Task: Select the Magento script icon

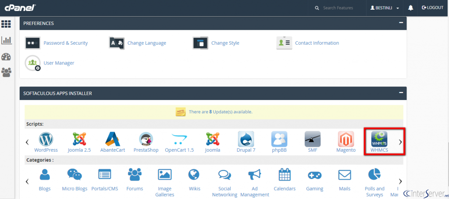Action: (346, 139)
